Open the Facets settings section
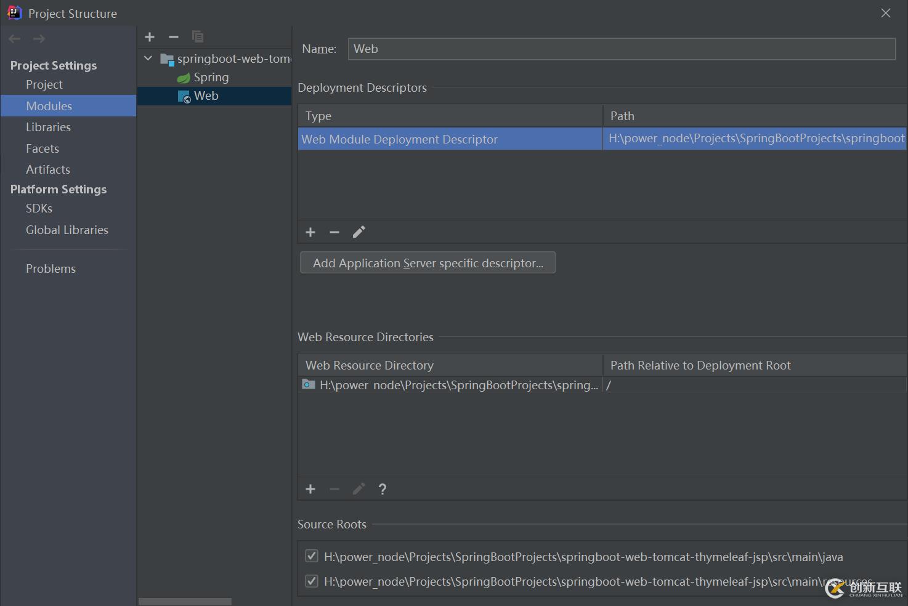Screen dimensions: 908x606 click(43, 148)
